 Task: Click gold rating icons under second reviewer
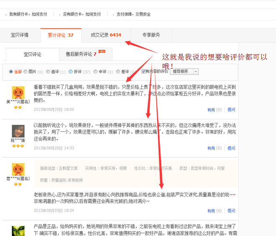coord(18,146)
